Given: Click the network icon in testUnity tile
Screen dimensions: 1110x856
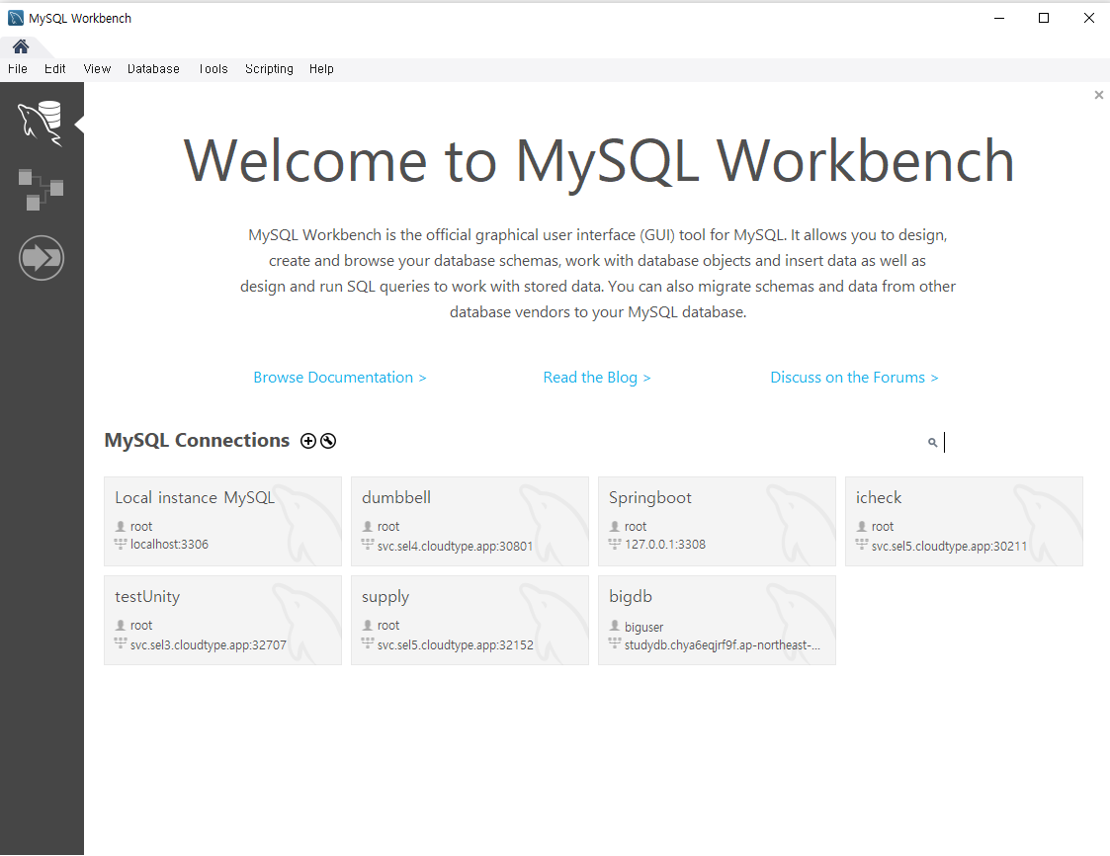Looking at the screenshot, I should (x=121, y=642).
